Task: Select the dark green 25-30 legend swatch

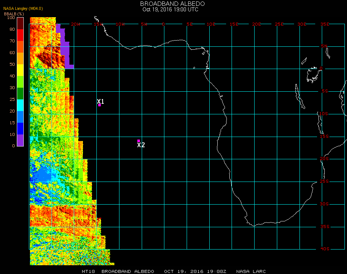Action: coord(20,94)
